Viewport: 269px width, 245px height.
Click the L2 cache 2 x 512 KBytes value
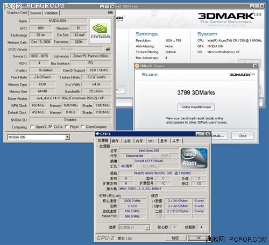pyautogui.click(x=178, y=211)
